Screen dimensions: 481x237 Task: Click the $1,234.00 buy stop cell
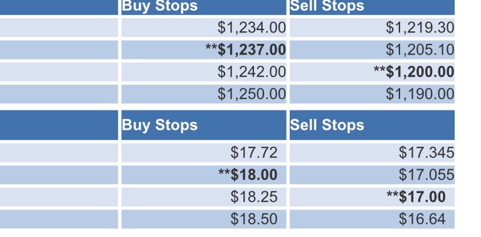pyautogui.click(x=204, y=28)
